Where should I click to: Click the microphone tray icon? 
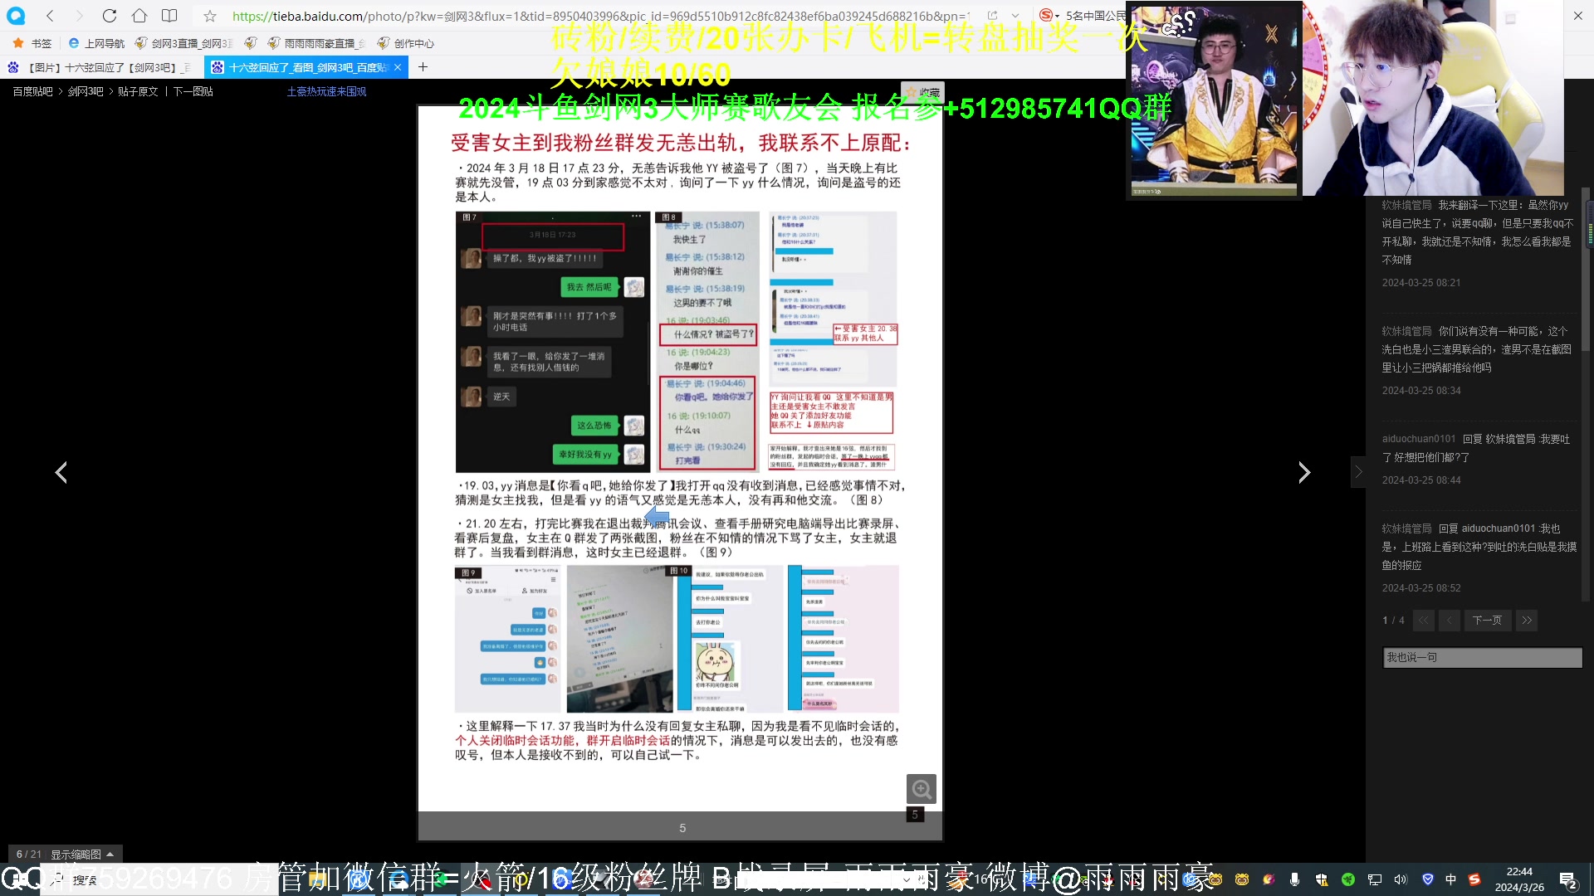[1294, 879]
